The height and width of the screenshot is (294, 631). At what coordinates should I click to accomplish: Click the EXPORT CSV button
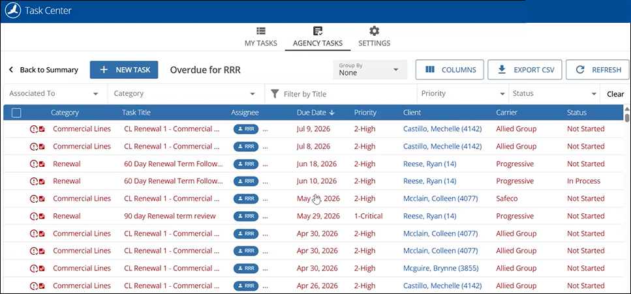pyautogui.click(x=525, y=70)
